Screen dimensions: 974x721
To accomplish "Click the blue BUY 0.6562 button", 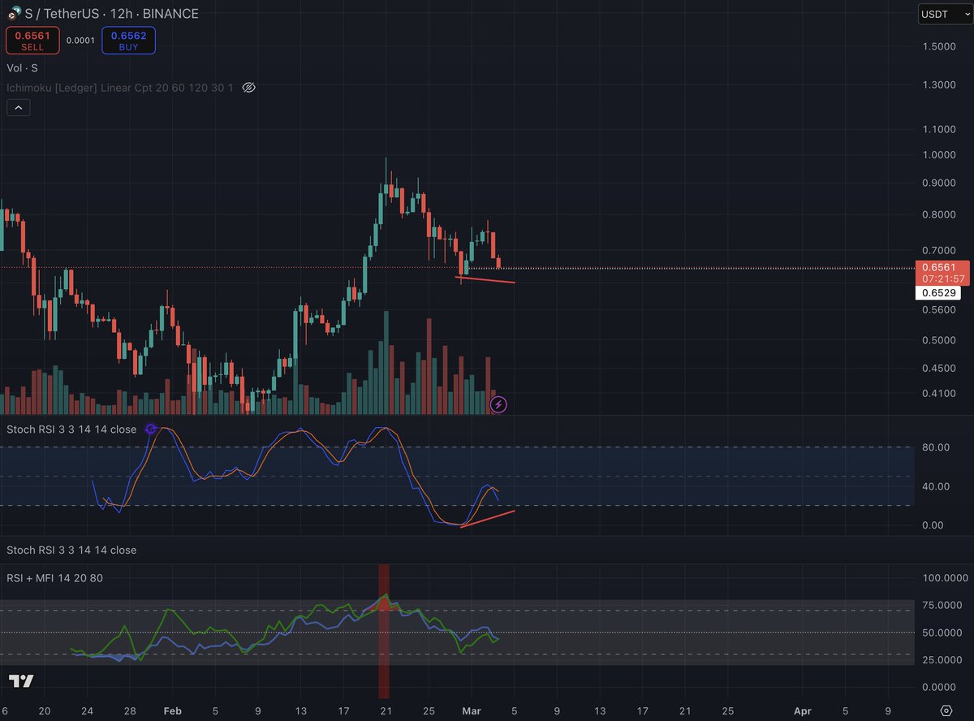I will click(x=128, y=41).
